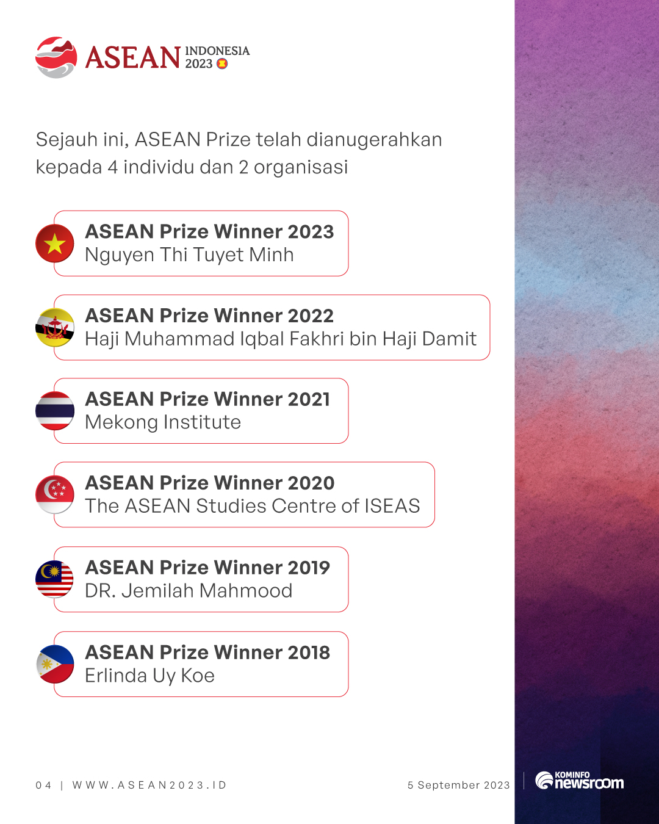This screenshot has height=824, width=659.
Task: Click the Singapore flag icon
Action: (x=55, y=494)
